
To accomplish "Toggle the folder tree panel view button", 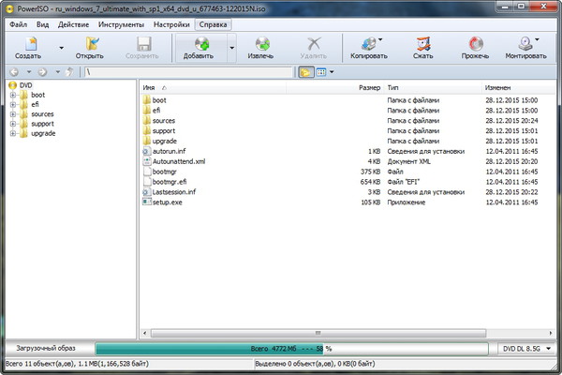I will (305, 71).
